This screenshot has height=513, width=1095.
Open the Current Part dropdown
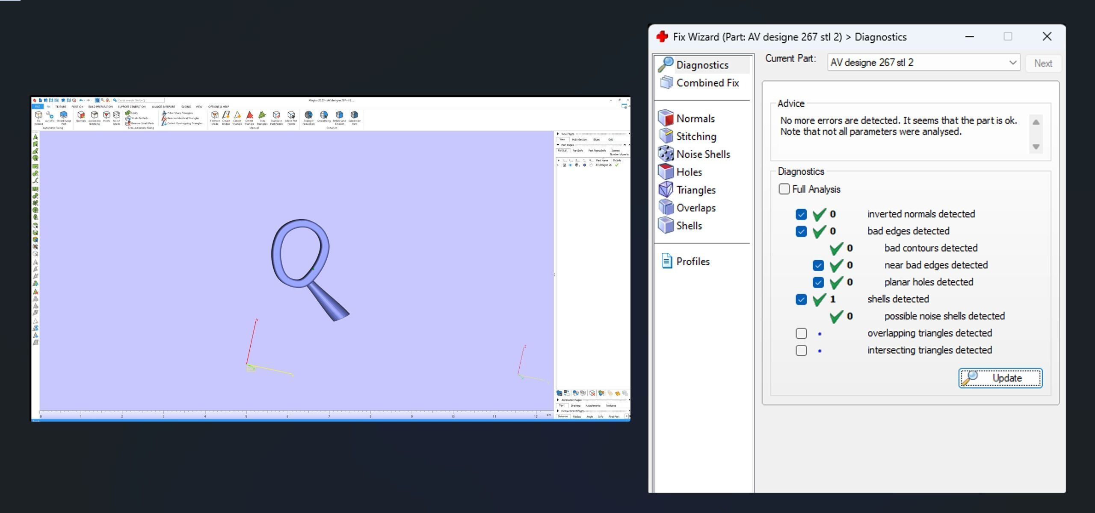tap(1012, 63)
